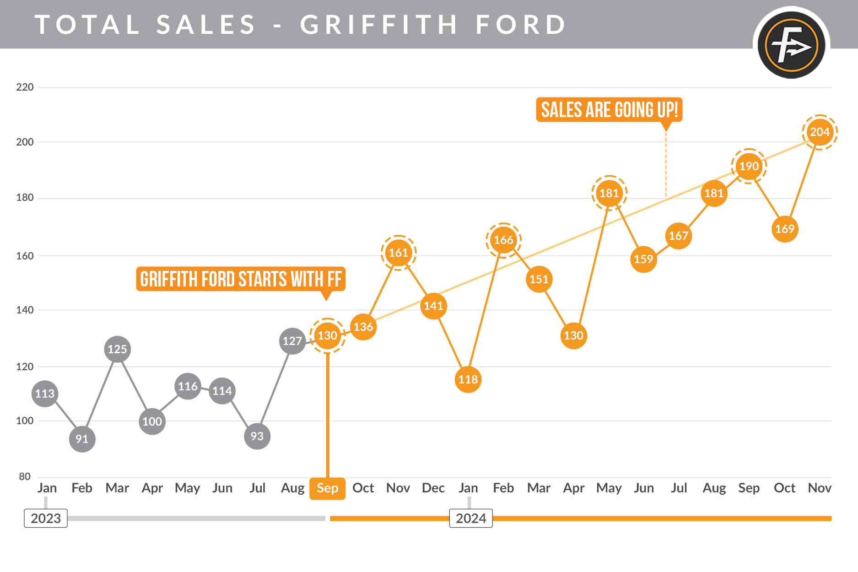Screen dimensions: 858x572
Task: Click the "Griffith Ford Starts With FF" label
Action: (241, 279)
